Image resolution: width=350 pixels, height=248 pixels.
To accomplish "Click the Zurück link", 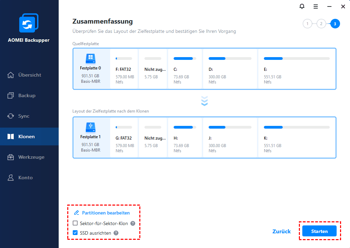I will [x=281, y=231].
